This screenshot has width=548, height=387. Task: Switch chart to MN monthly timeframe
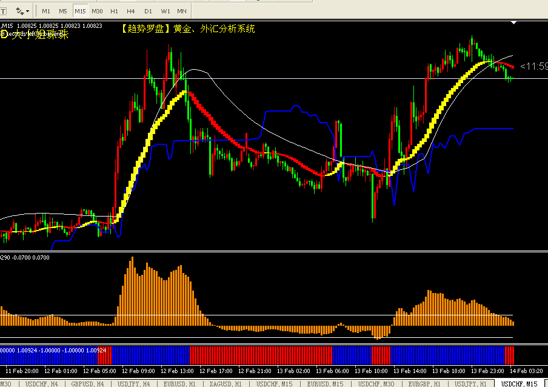click(x=182, y=11)
